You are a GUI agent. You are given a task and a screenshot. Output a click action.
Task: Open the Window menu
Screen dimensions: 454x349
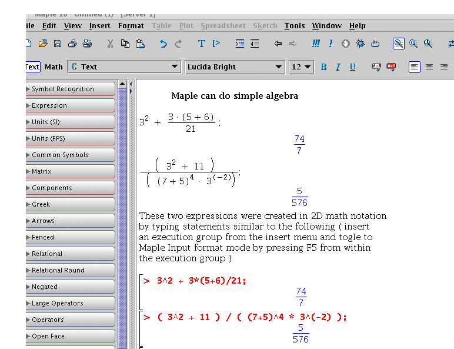click(x=327, y=26)
